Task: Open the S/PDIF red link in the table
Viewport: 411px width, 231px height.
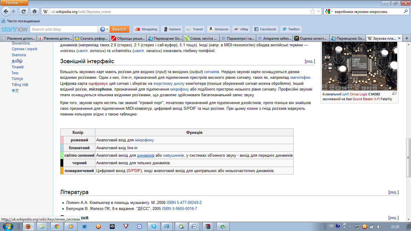Action: click(134, 171)
